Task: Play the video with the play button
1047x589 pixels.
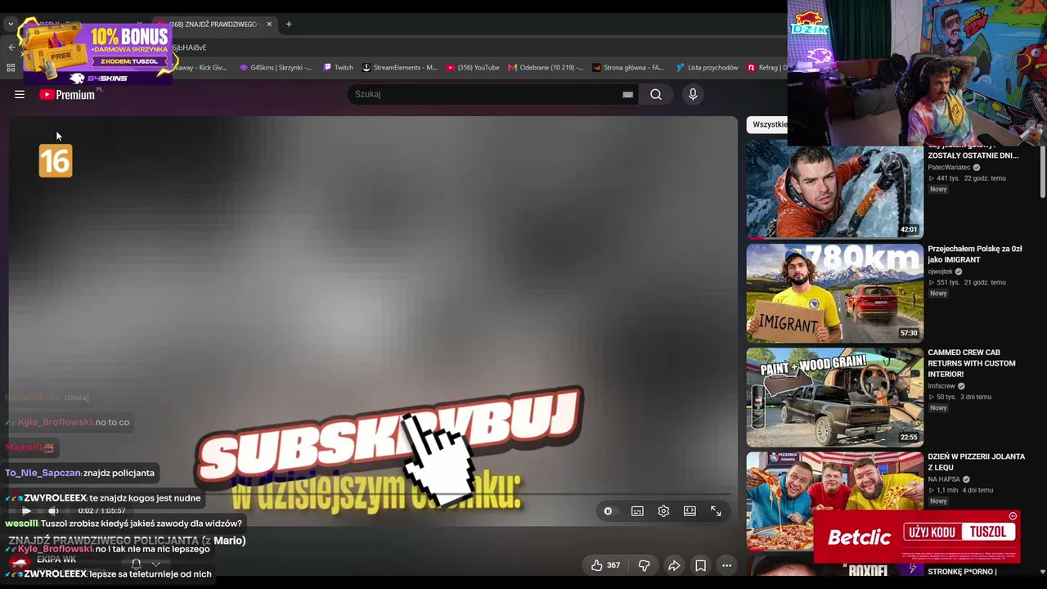Action: (x=26, y=510)
